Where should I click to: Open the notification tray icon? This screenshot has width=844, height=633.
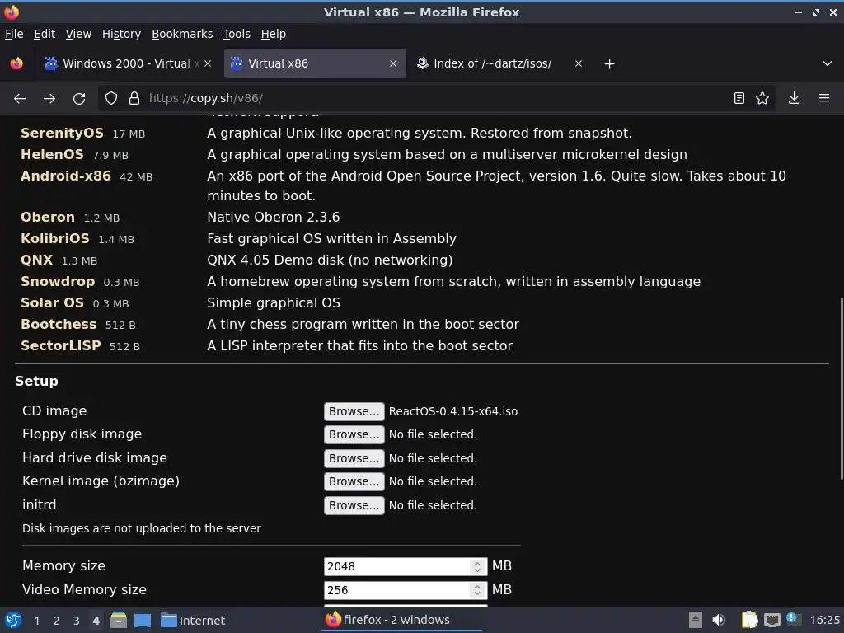point(794,619)
